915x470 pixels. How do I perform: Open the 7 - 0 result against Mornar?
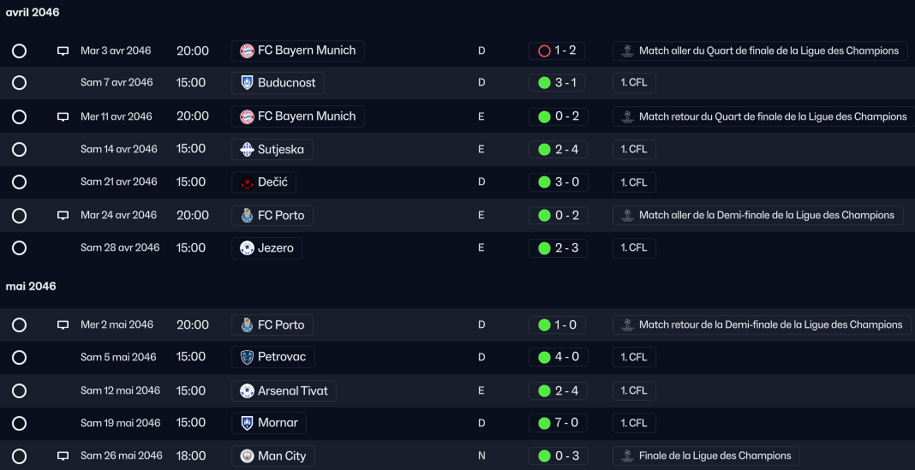[x=558, y=423]
